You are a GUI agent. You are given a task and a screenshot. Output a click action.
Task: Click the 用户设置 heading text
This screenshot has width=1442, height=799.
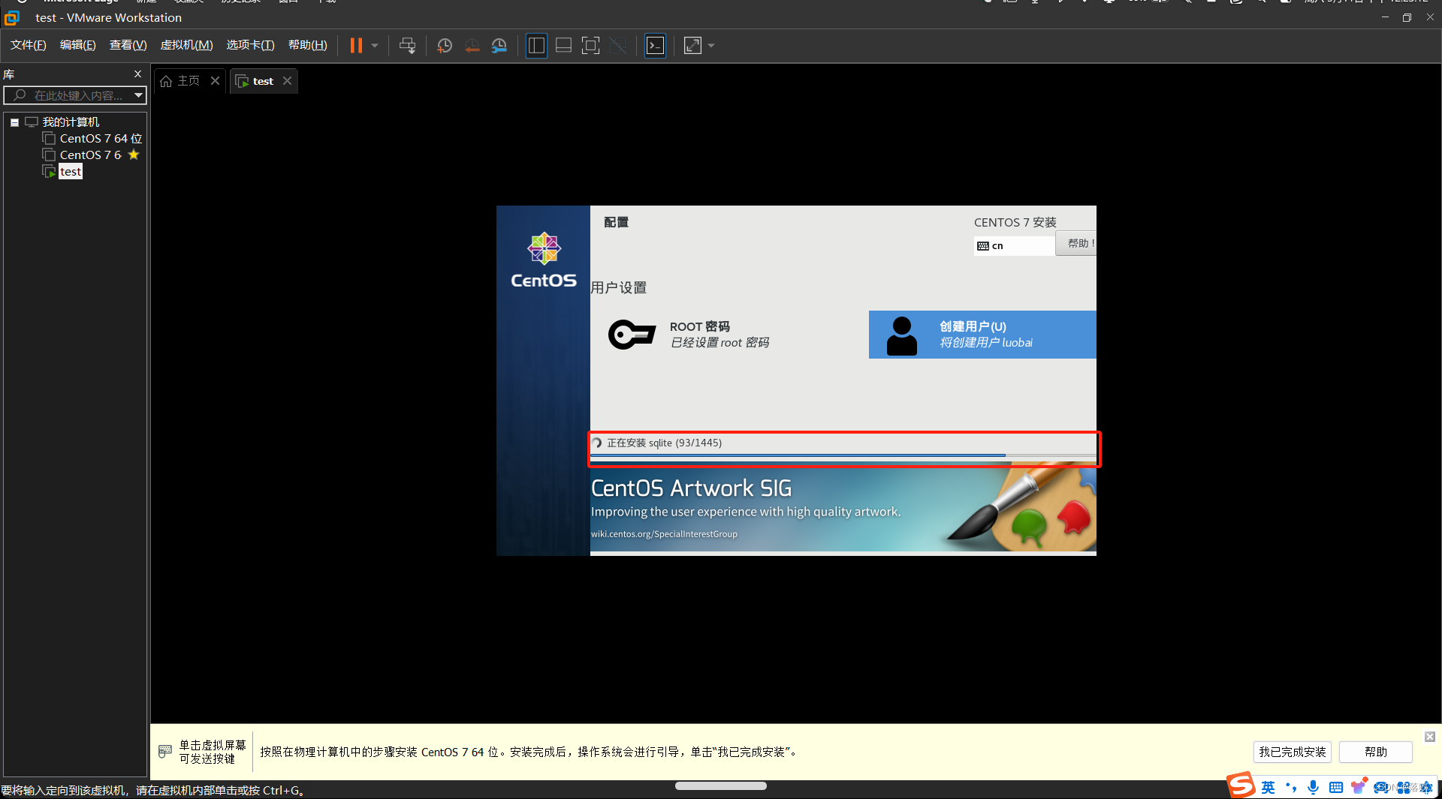[x=618, y=287]
